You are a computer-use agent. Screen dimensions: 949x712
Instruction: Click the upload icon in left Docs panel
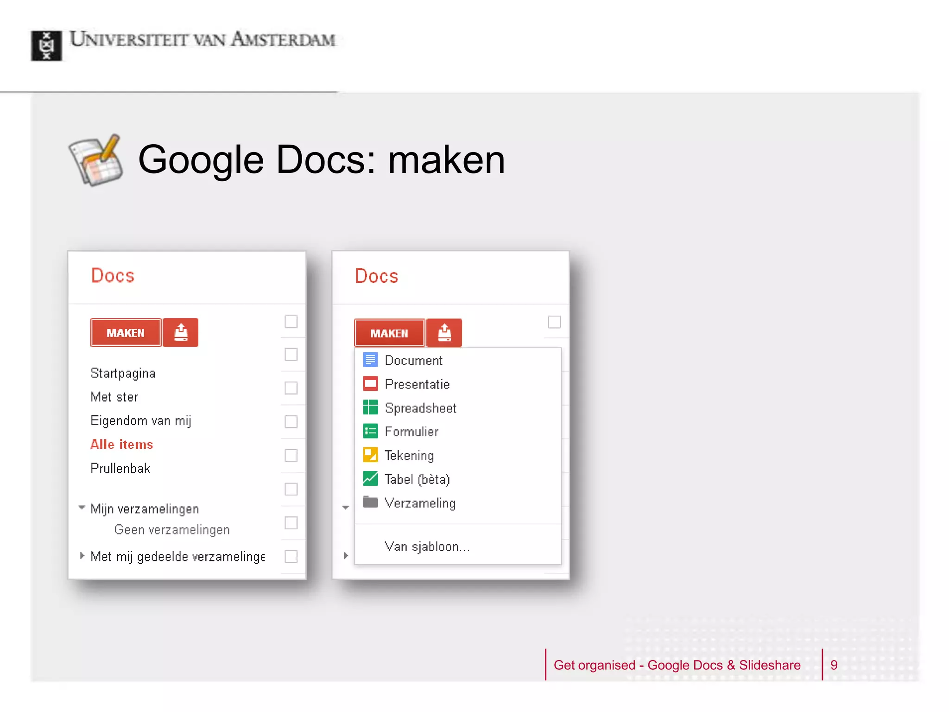[181, 332]
